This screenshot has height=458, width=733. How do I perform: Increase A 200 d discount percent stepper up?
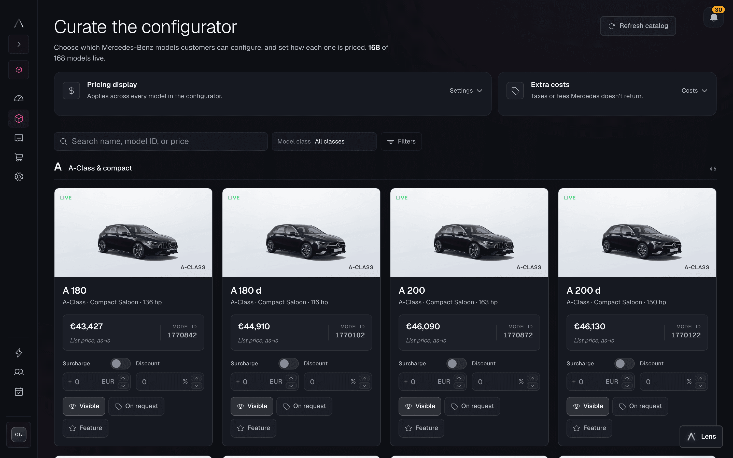click(x=700, y=378)
